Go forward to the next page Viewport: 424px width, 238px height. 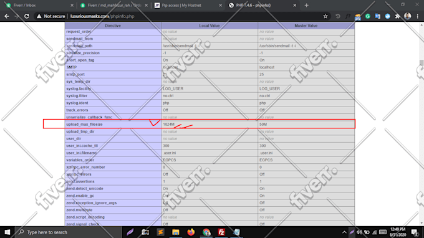pos(17,16)
